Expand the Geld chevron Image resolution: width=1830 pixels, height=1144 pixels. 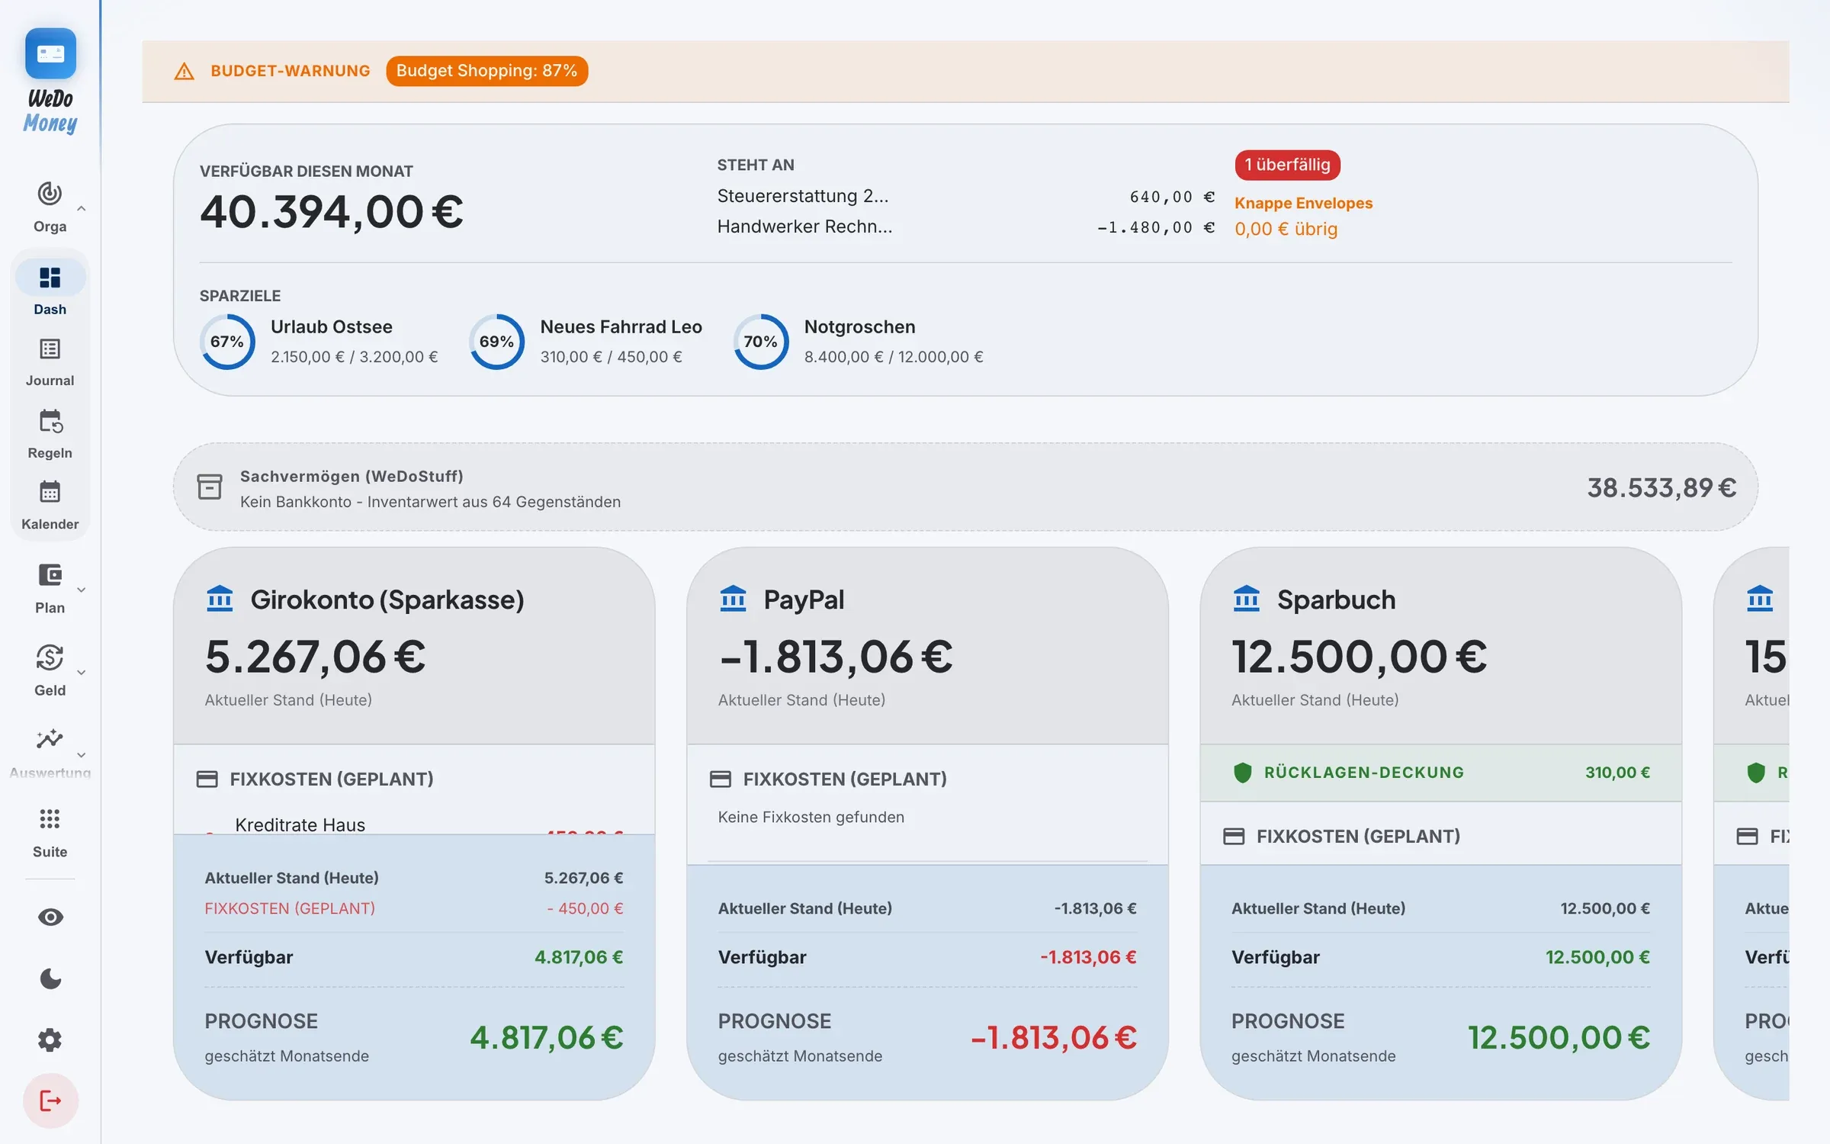(x=82, y=672)
